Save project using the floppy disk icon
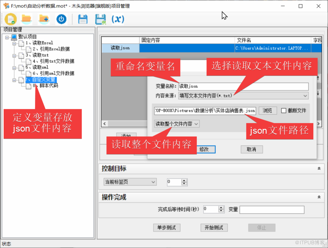The height and width of the screenshot is (248, 328). click(83, 19)
